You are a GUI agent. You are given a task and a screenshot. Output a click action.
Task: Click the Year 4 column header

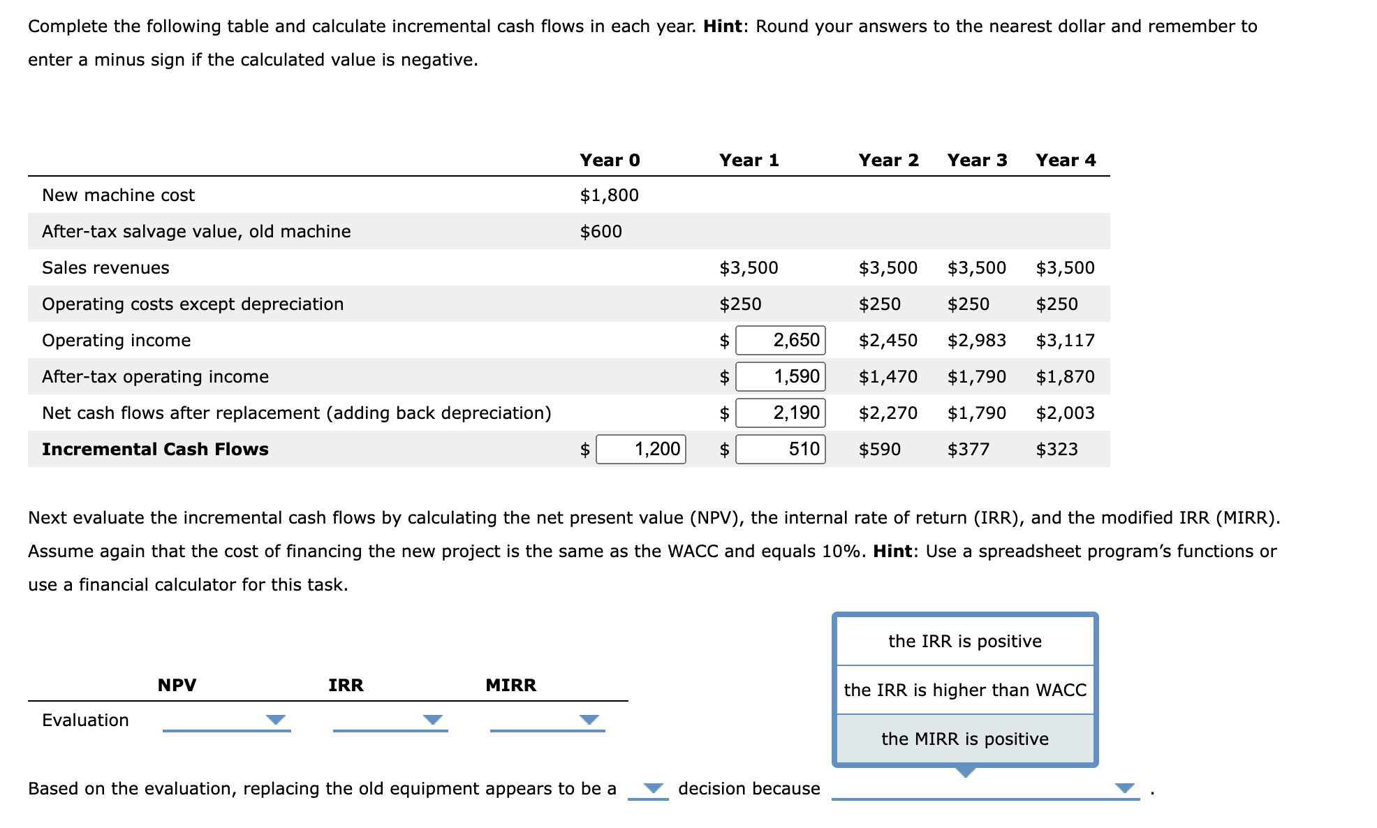click(x=1066, y=160)
